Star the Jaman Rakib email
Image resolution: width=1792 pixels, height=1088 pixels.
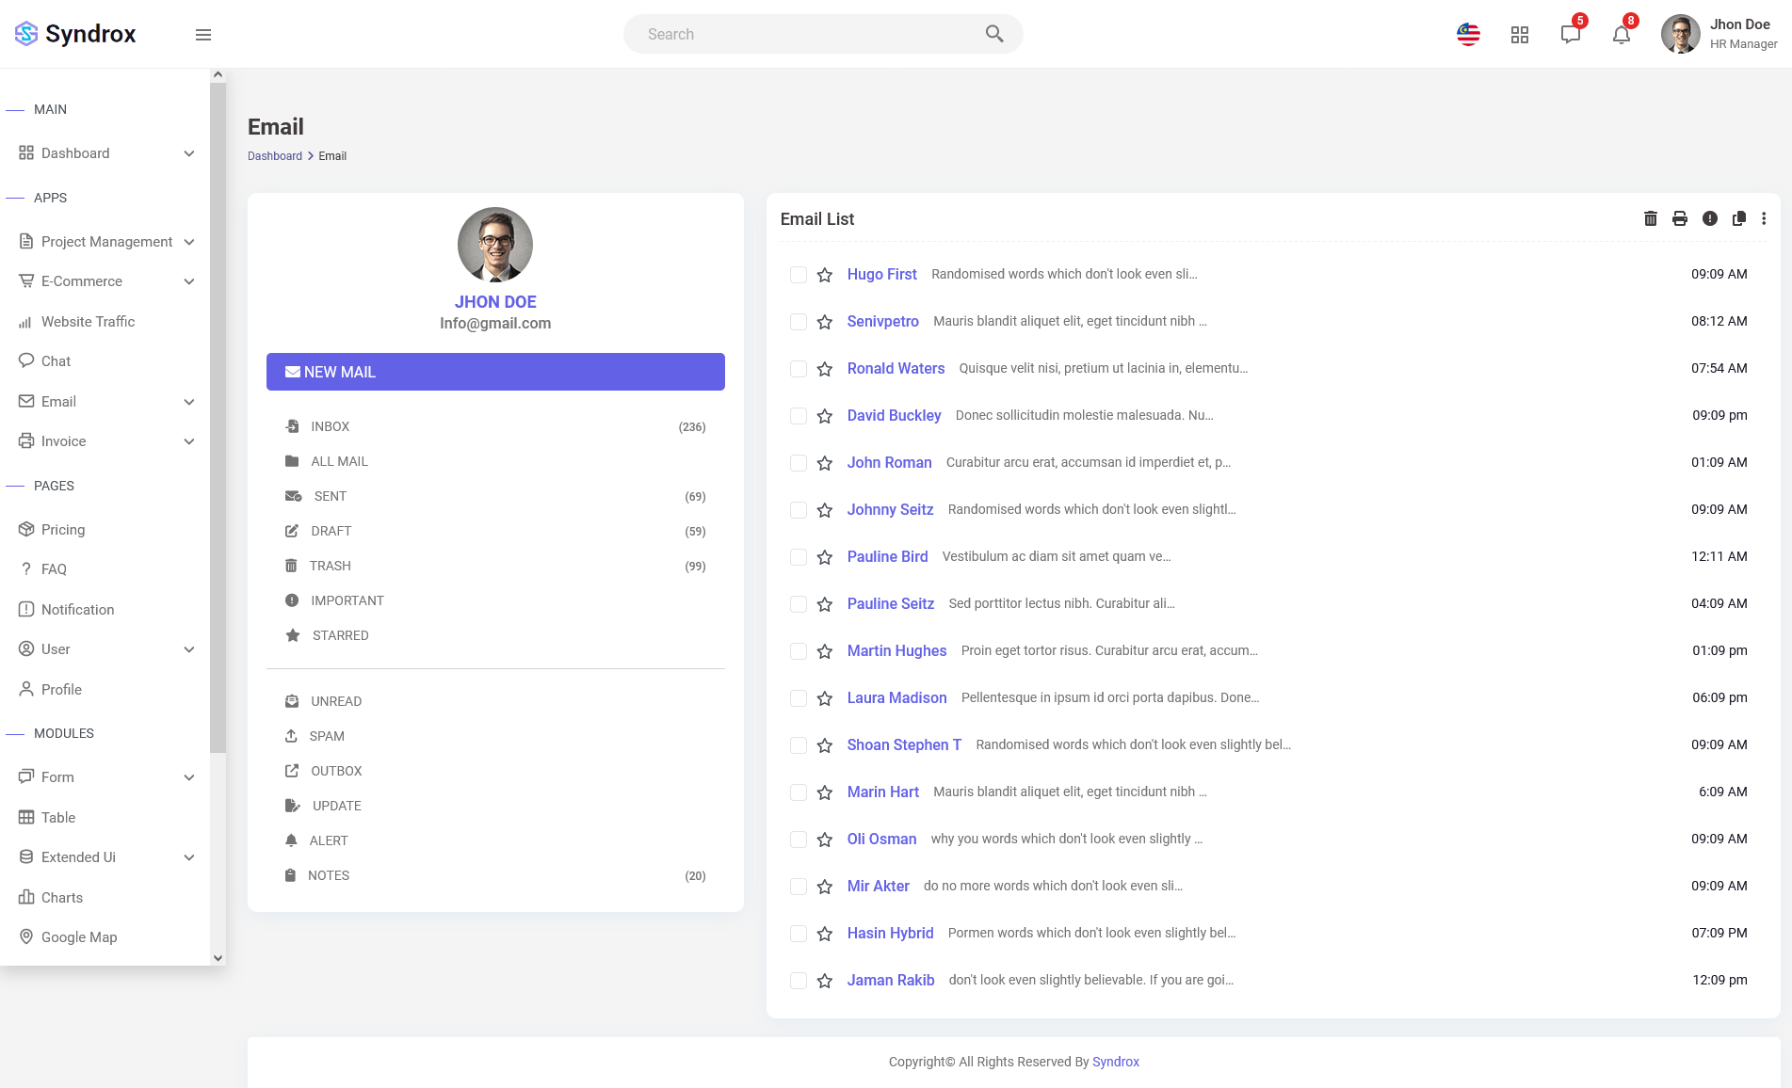[x=825, y=981]
